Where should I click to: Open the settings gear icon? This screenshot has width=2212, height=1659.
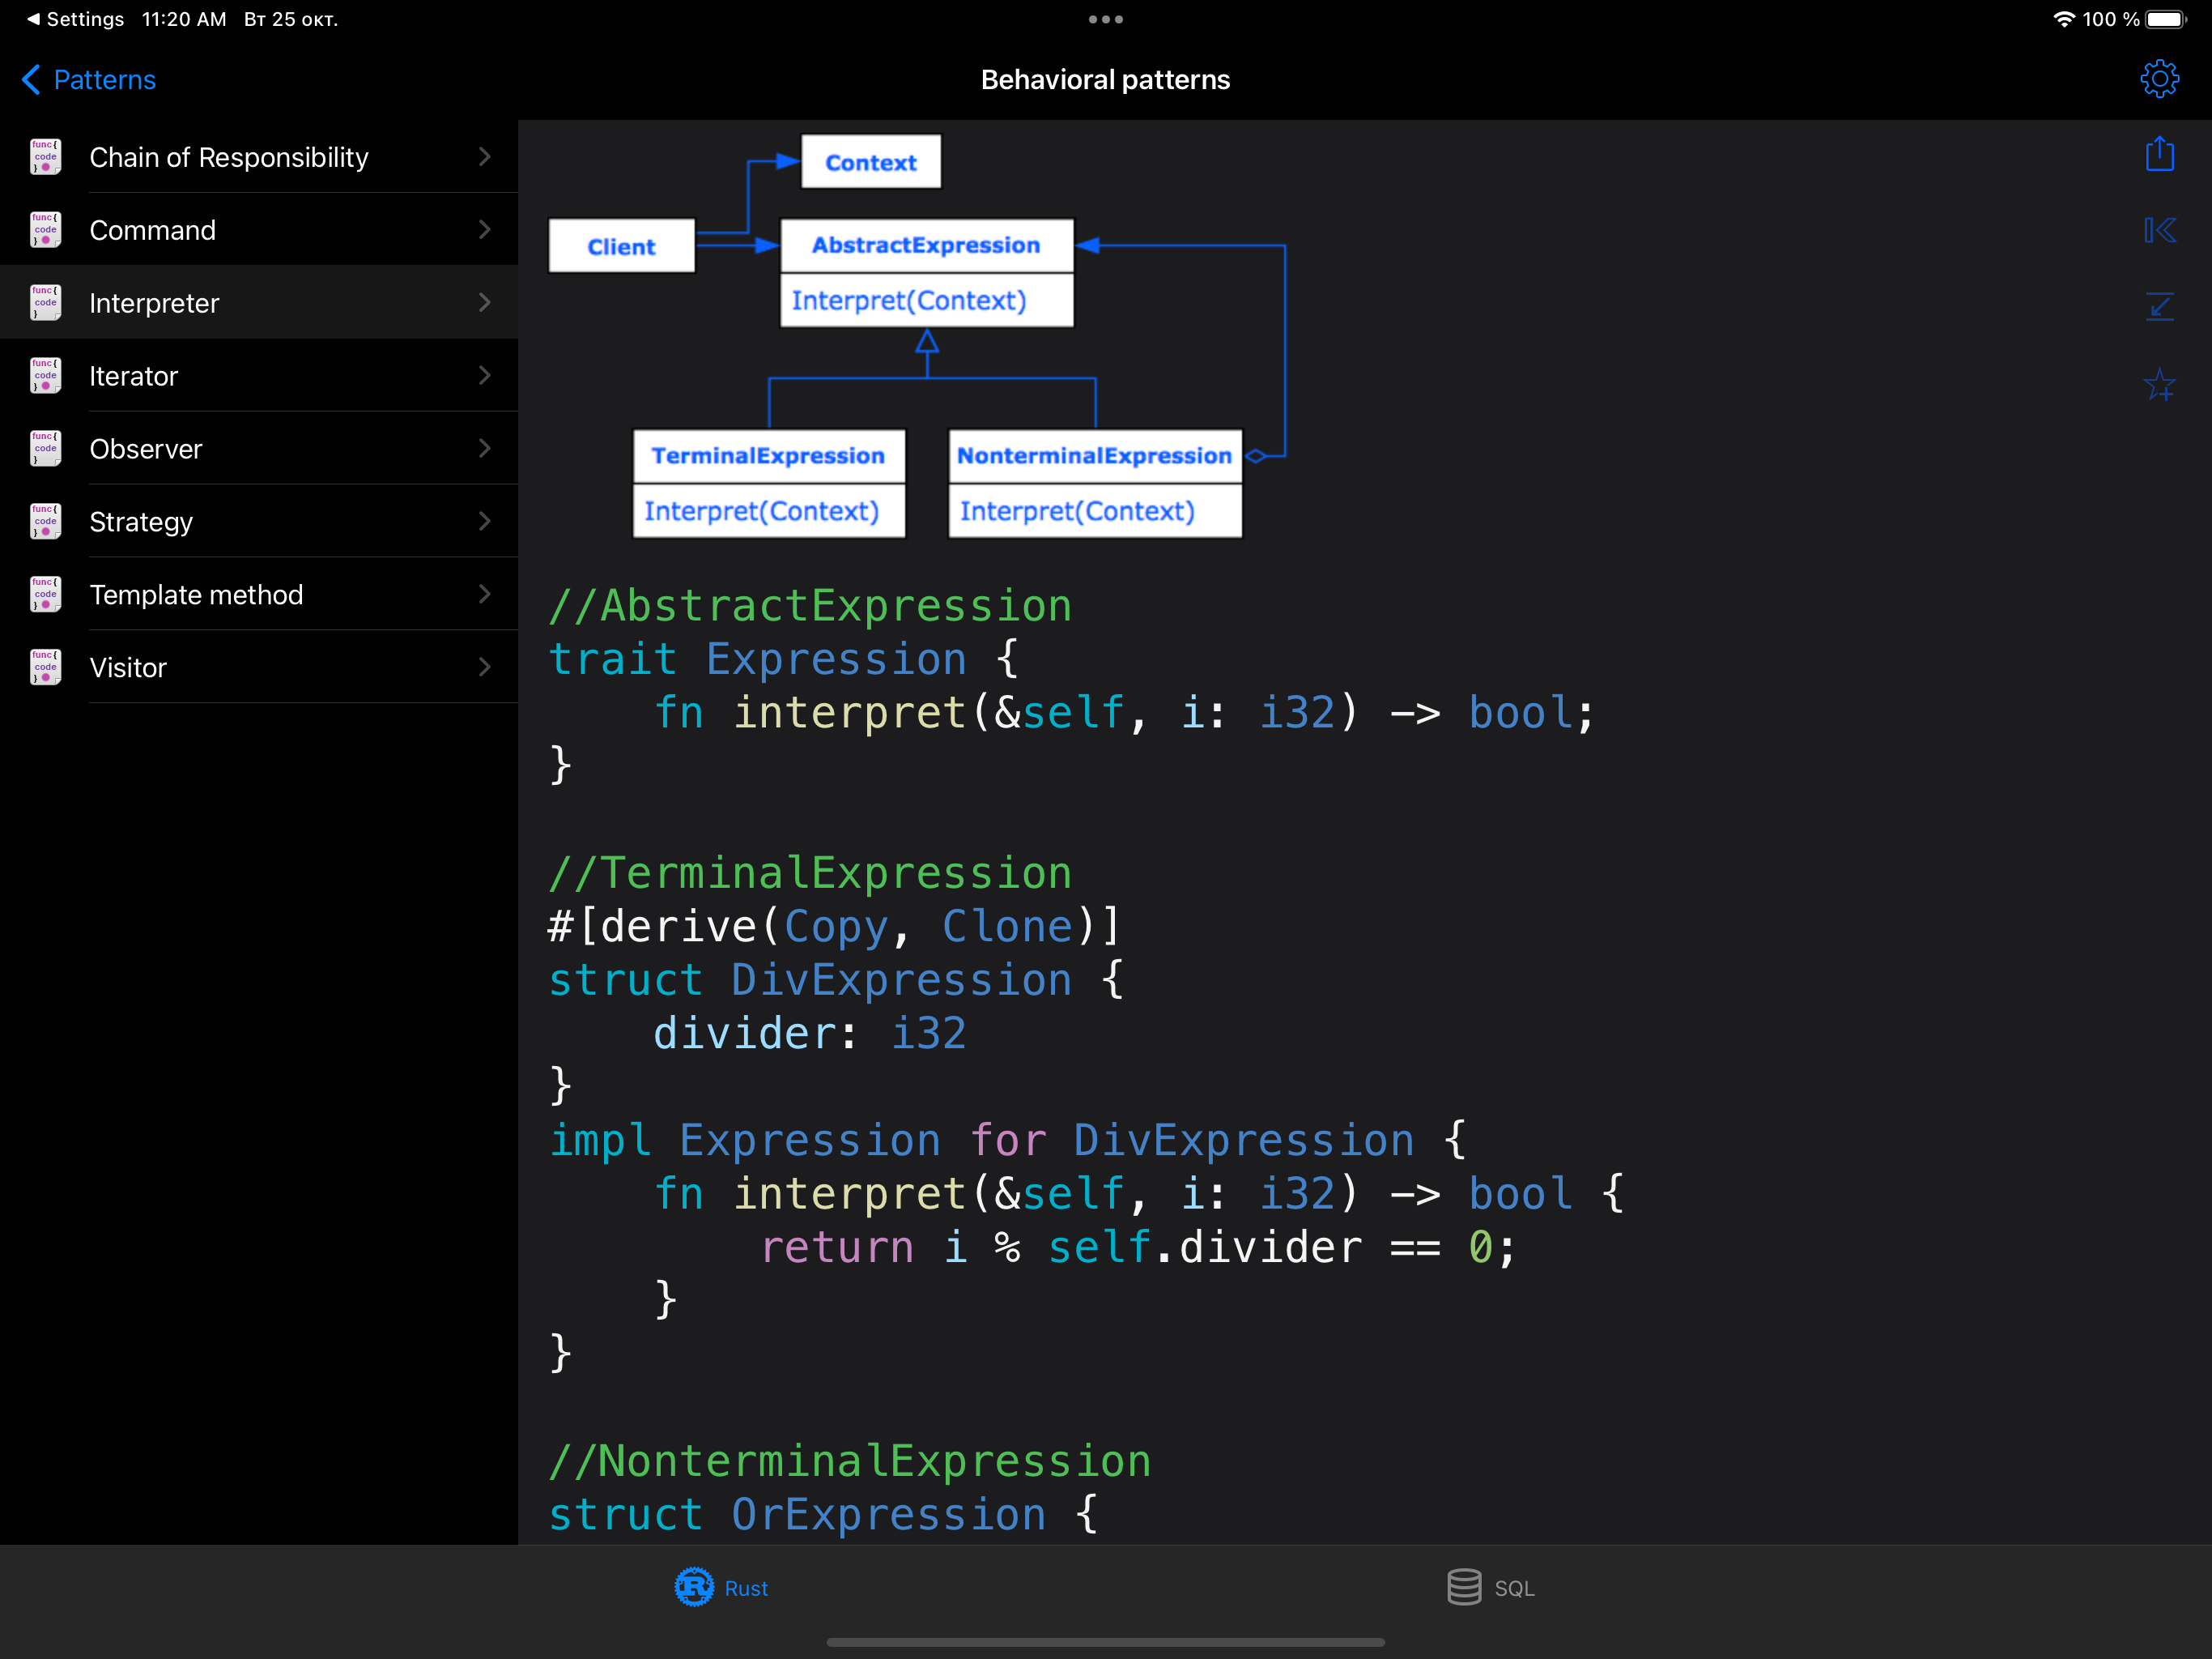(2159, 79)
